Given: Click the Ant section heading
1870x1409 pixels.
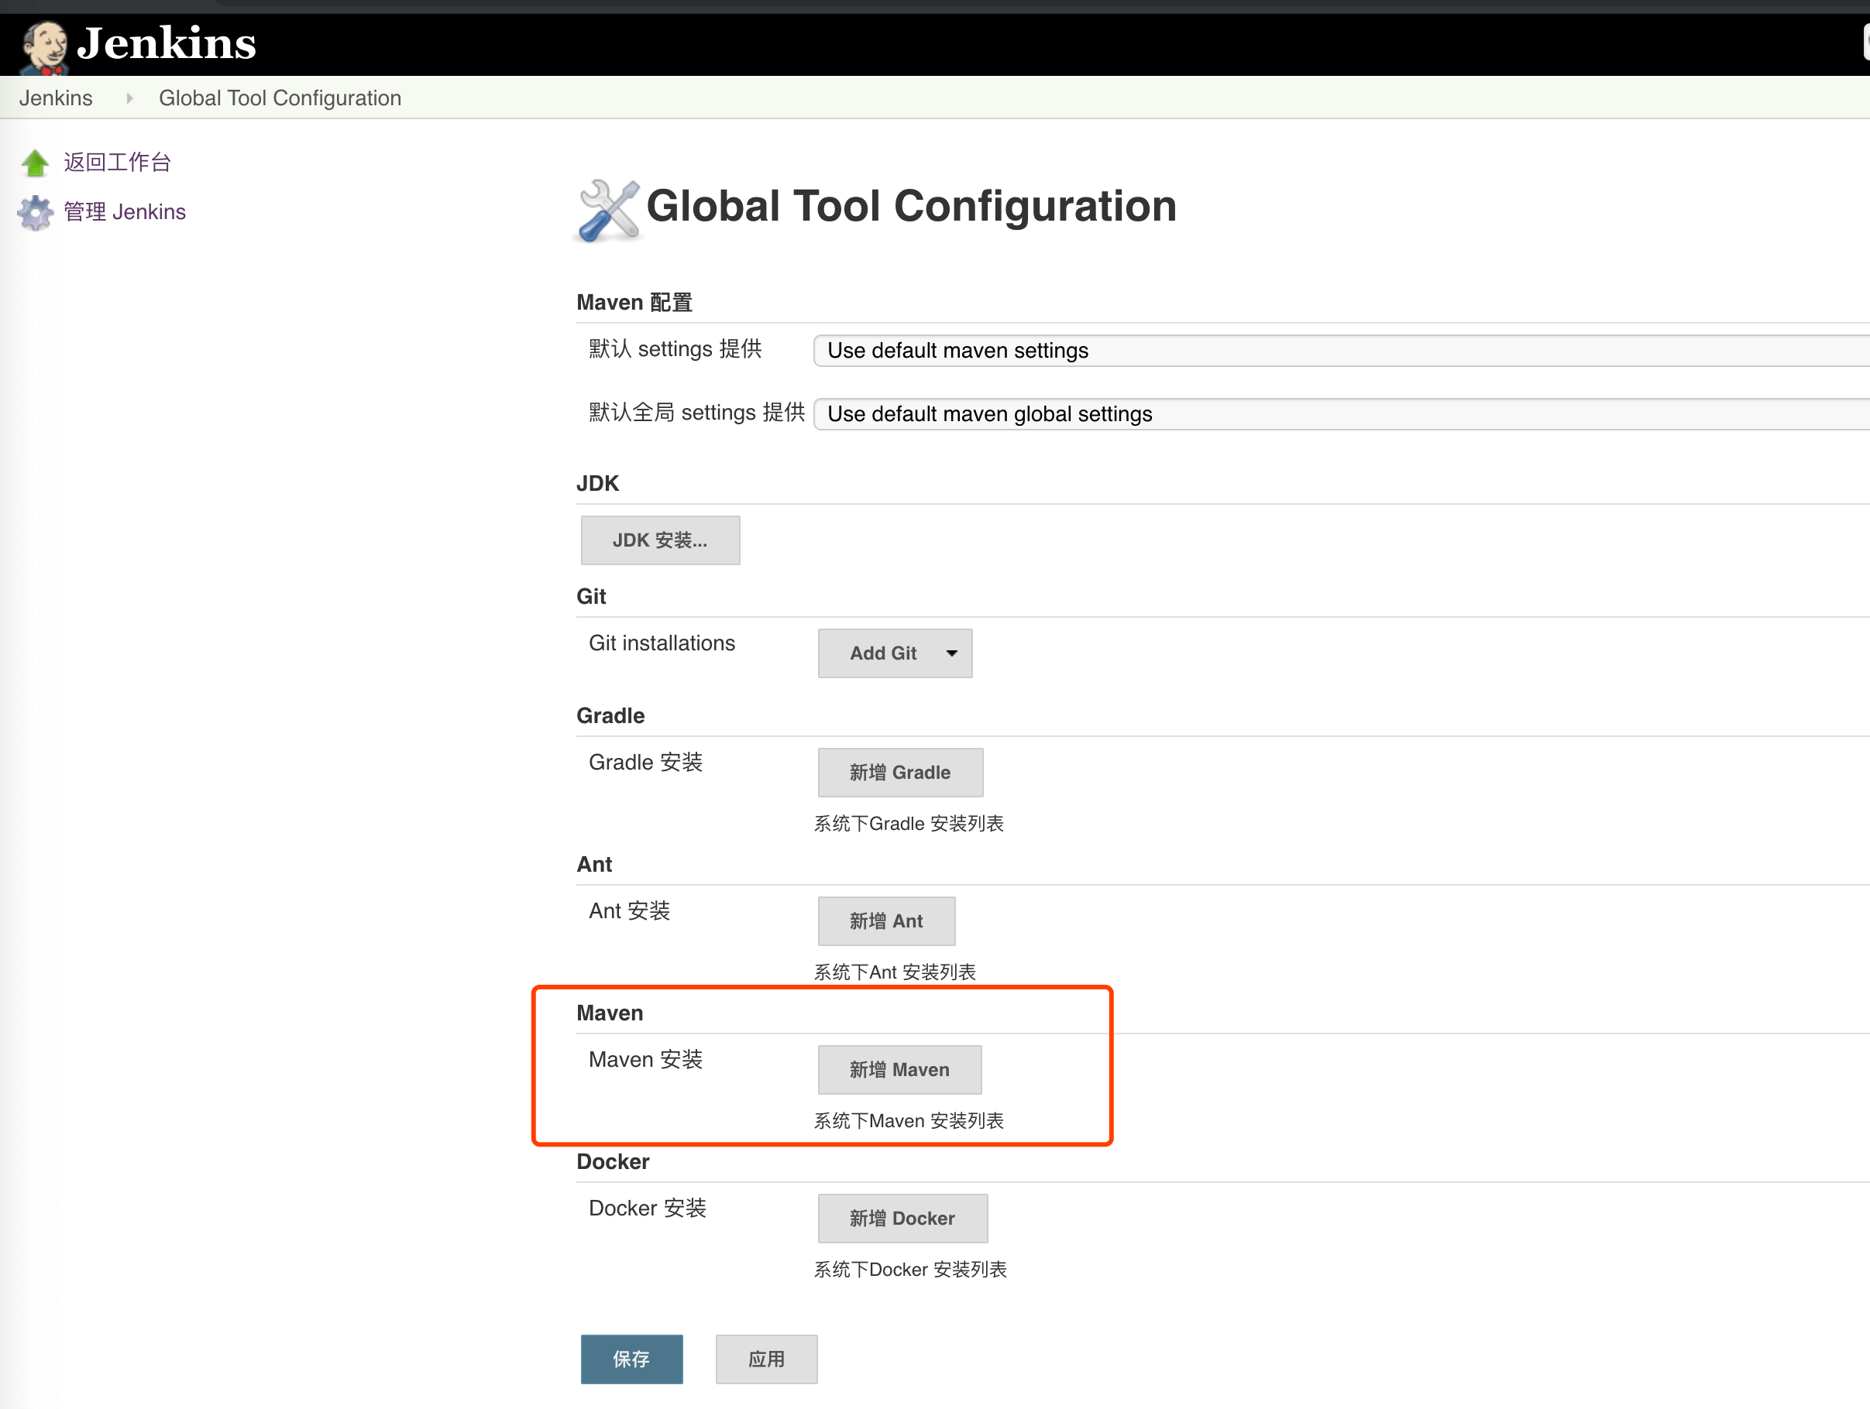Looking at the screenshot, I should click(x=594, y=864).
